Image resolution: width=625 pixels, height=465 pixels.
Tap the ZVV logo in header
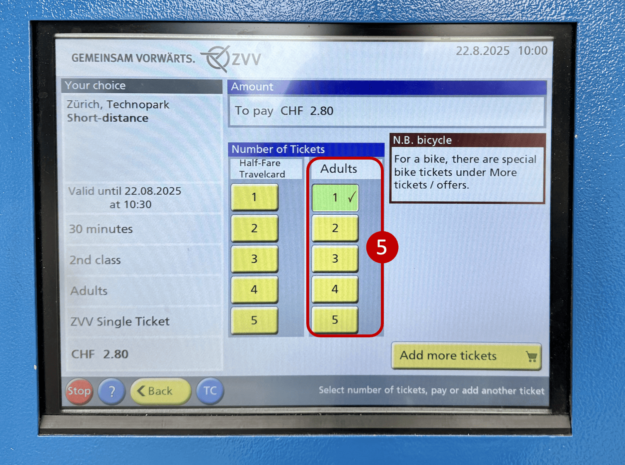[232, 59]
